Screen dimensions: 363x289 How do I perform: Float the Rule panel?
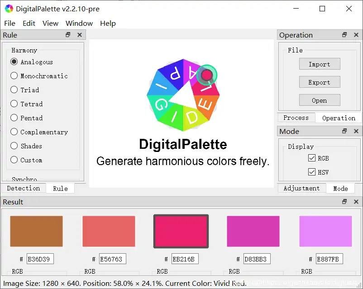[x=68, y=35]
